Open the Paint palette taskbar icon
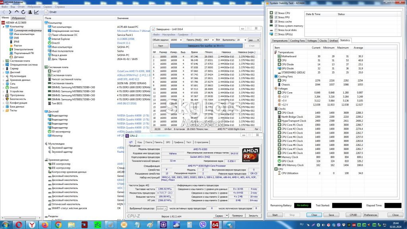The height and width of the screenshot is (229, 407). 150,225
